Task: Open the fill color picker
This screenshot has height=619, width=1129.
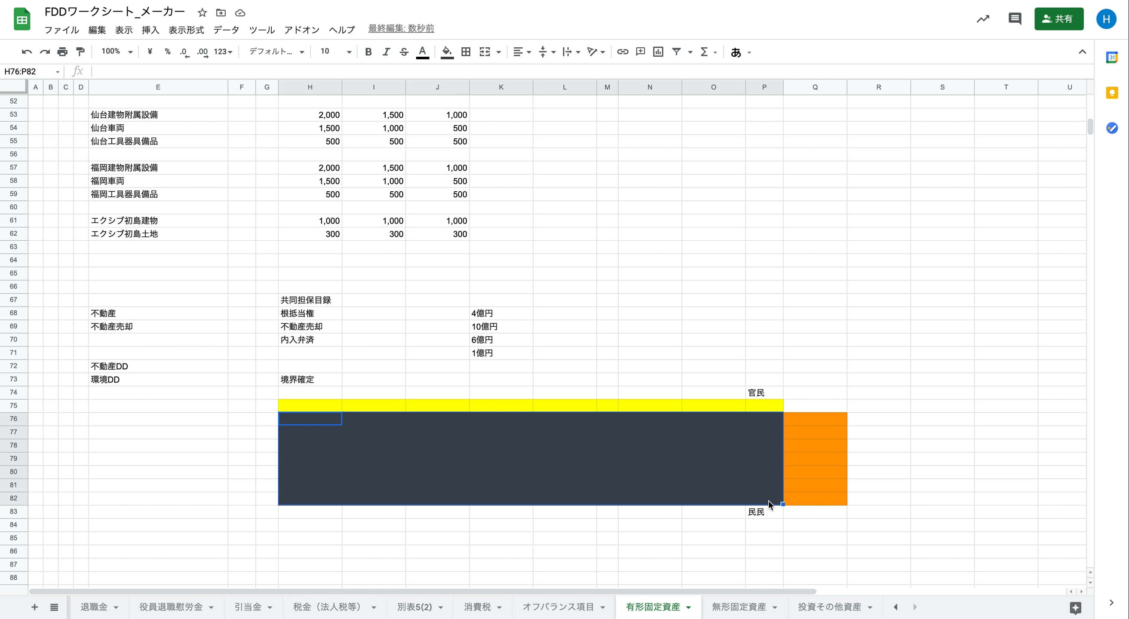Action: 447,52
